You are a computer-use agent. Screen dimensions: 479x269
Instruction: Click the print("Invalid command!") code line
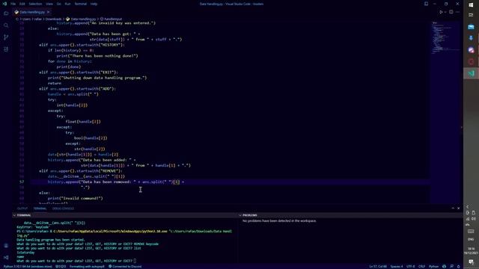pyautogui.click(x=75, y=198)
